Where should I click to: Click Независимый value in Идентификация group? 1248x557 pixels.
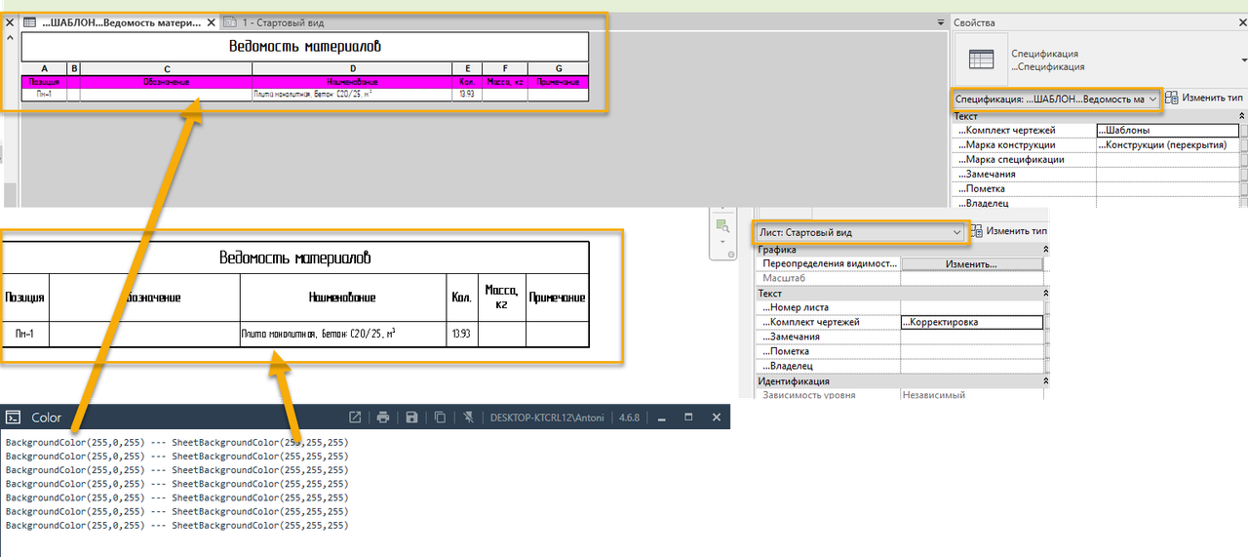coord(934,395)
